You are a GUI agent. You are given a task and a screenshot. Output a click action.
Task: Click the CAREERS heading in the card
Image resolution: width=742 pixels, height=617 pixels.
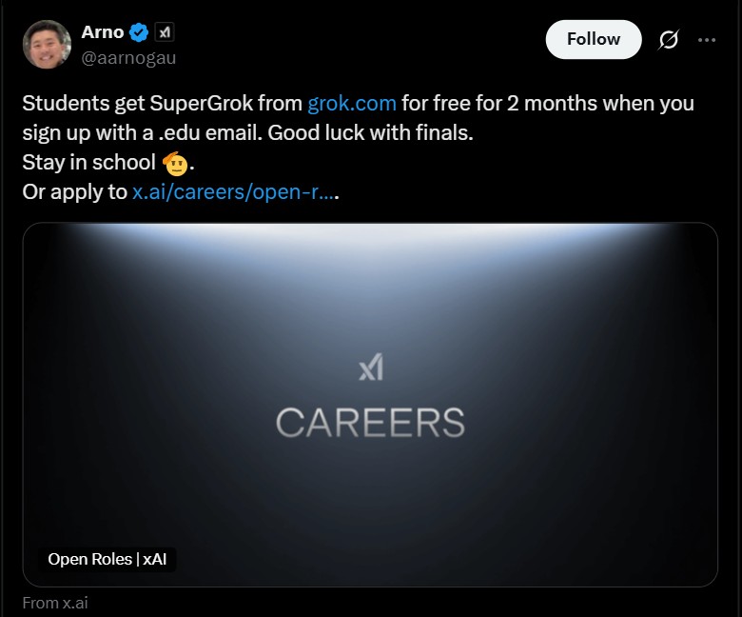click(x=371, y=423)
